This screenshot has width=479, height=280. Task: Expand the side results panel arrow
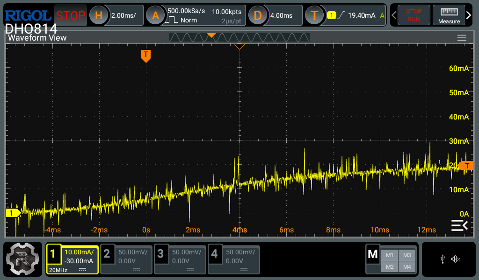click(459, 225)
